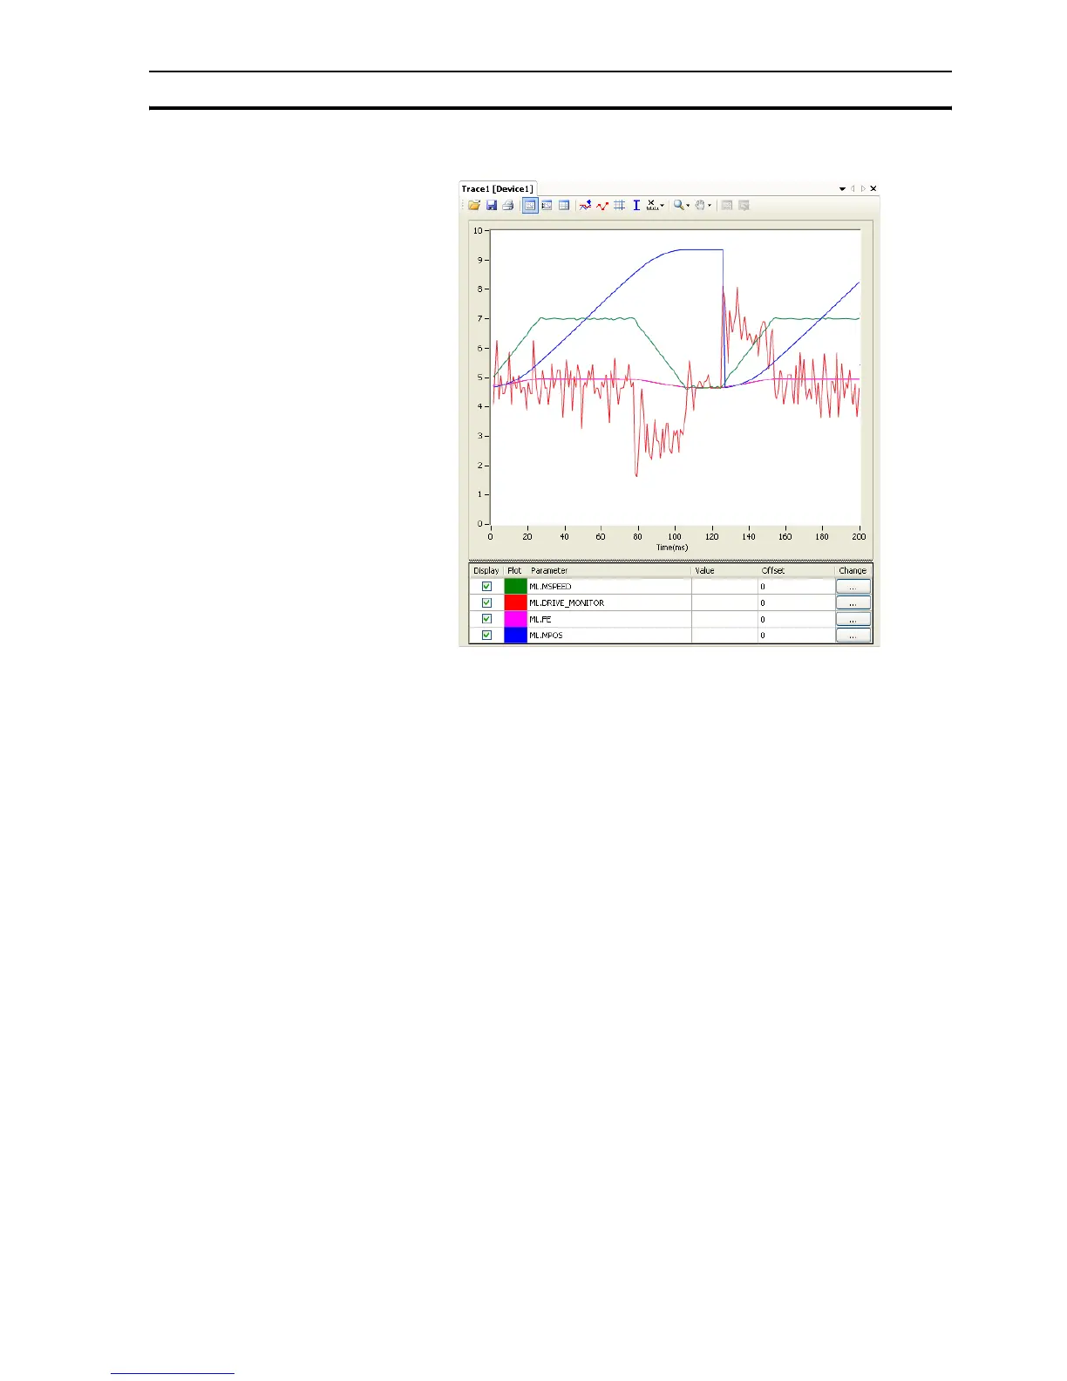The image size is (1067, 1381).
Task: Click the red zigzag line icon
Action: tap(602, 206)
